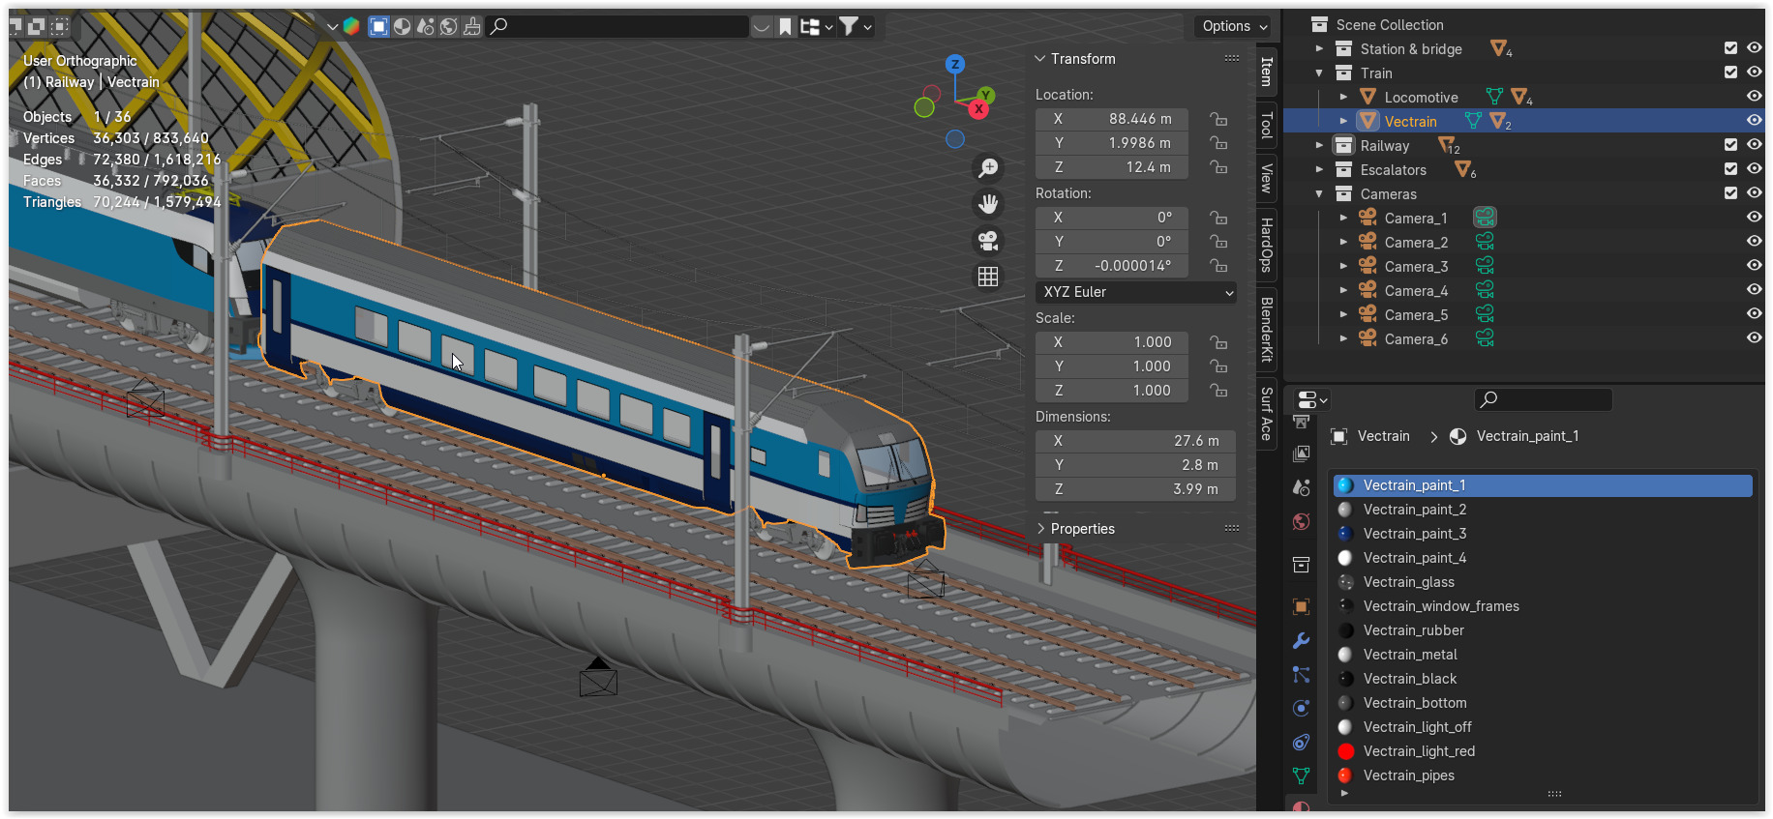Open the Scene properties tab icon
Screen dimensions: 1773x819
tap(1302, 487)
